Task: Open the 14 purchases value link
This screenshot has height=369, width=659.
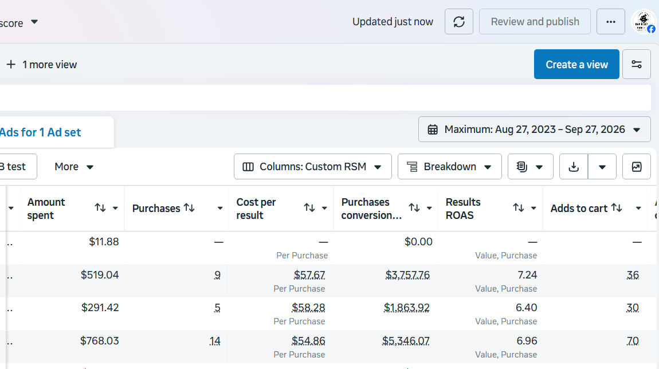Action: pos(215,341)
